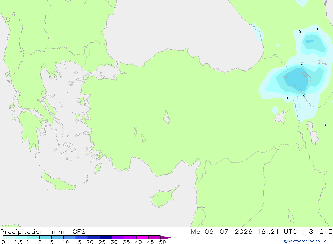The width and height of the screenshot is (333, 244).
Task: Click the 35–40 mm purple swatch
Action: click(130, 237)
